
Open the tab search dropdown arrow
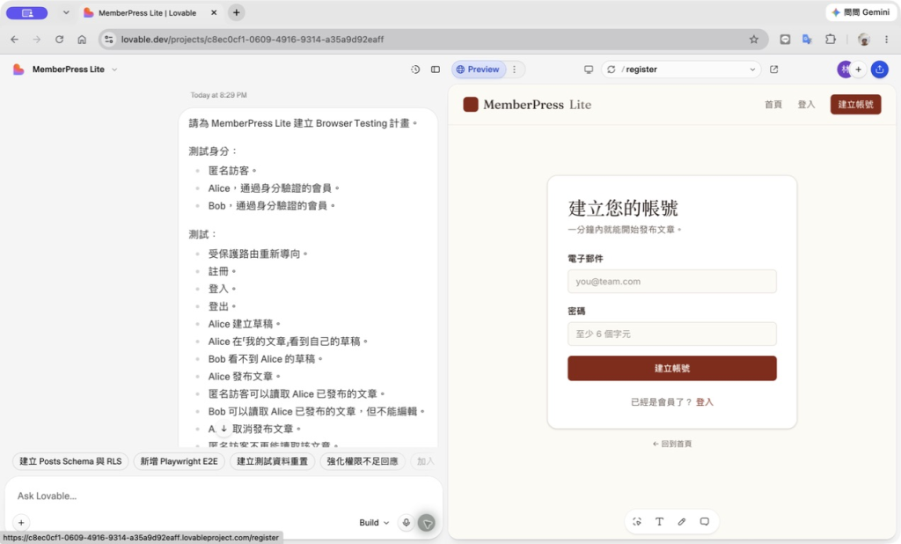click(x=66, y=12)
